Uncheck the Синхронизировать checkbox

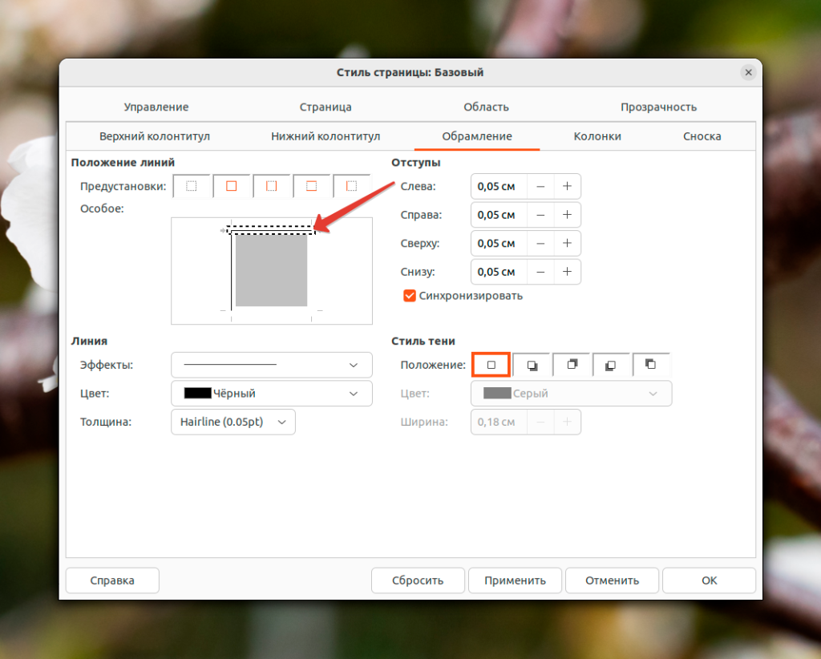click(x=410, y=296)
